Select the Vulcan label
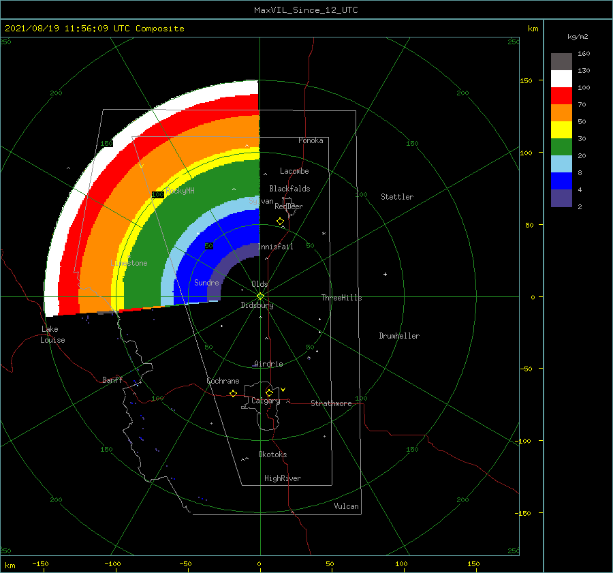 click(347, 506)
